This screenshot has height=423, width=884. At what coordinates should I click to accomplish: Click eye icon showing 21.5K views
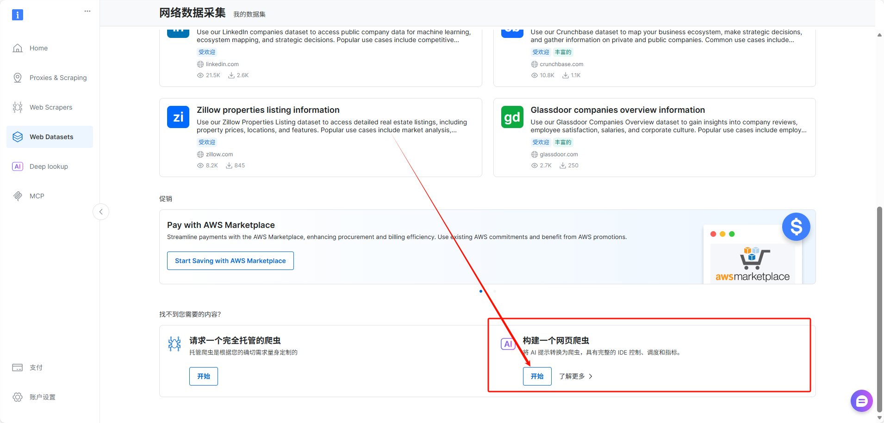click(200, 75)
